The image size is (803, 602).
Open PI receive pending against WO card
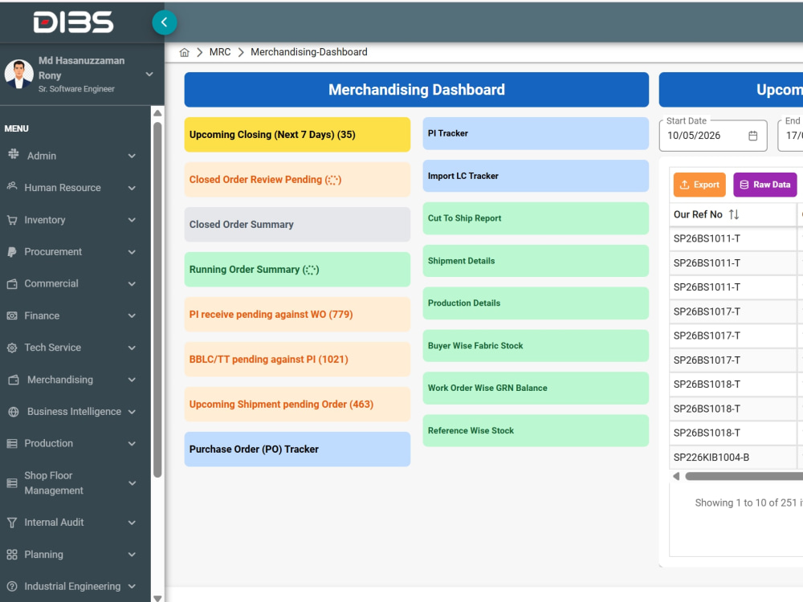click(x=297, y=315)
